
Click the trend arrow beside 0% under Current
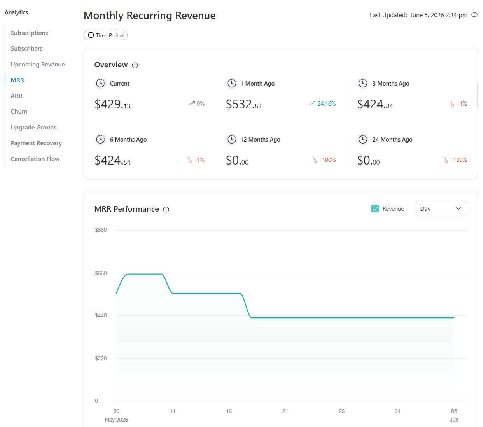coord(192,103)
